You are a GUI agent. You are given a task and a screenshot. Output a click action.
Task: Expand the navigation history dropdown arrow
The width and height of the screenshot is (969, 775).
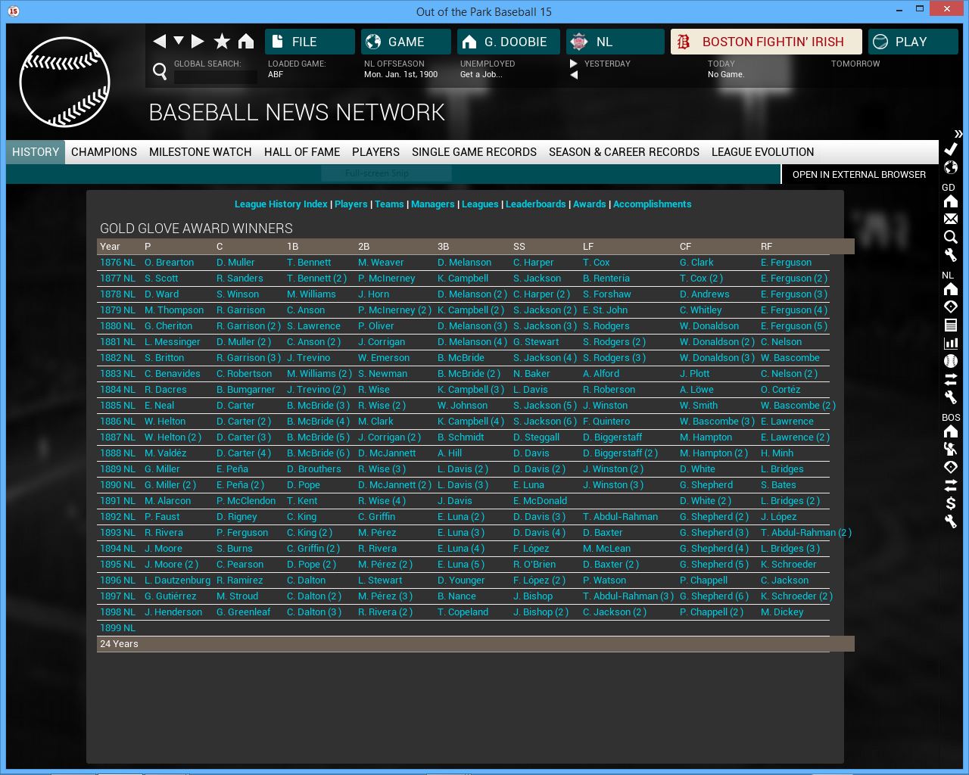click(179, 41)
